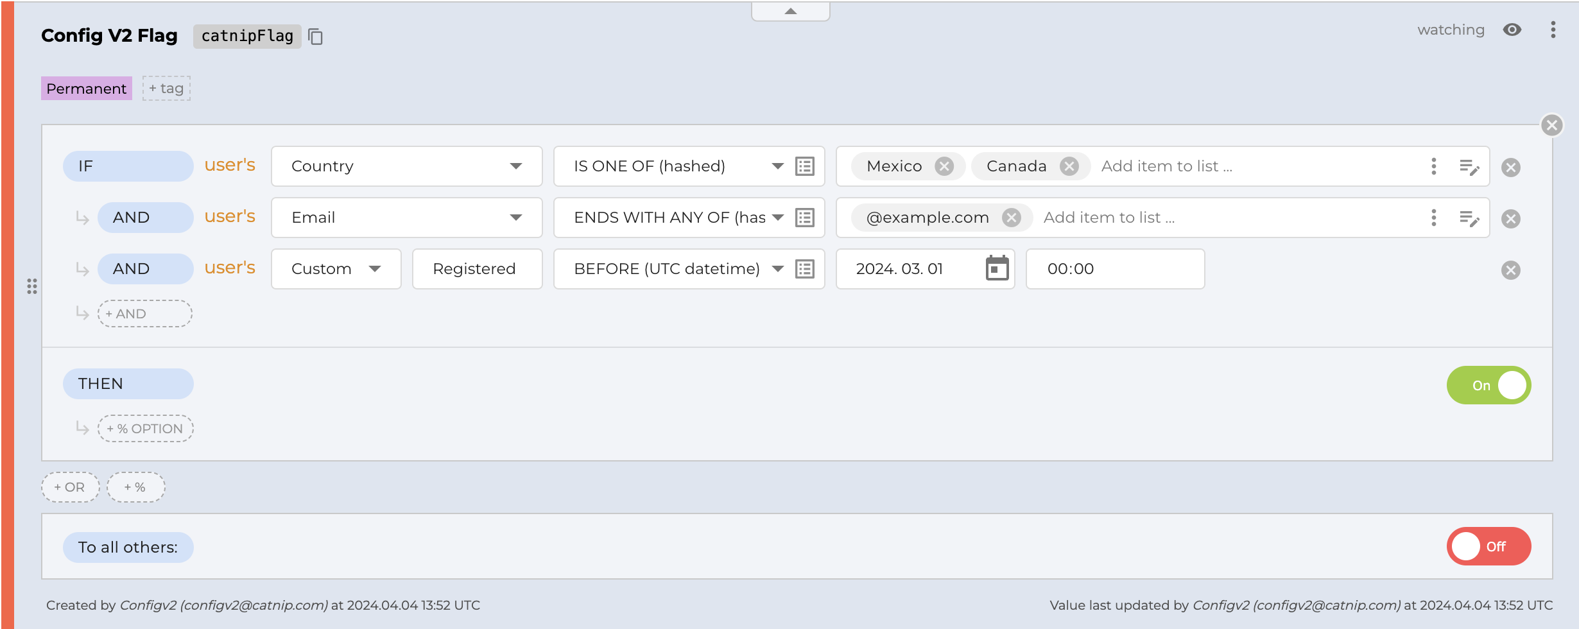Open bulk edit for the Country list

tap(1469, 167)
